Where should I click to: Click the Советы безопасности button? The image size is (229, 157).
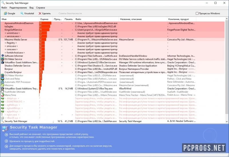point(70,13)
